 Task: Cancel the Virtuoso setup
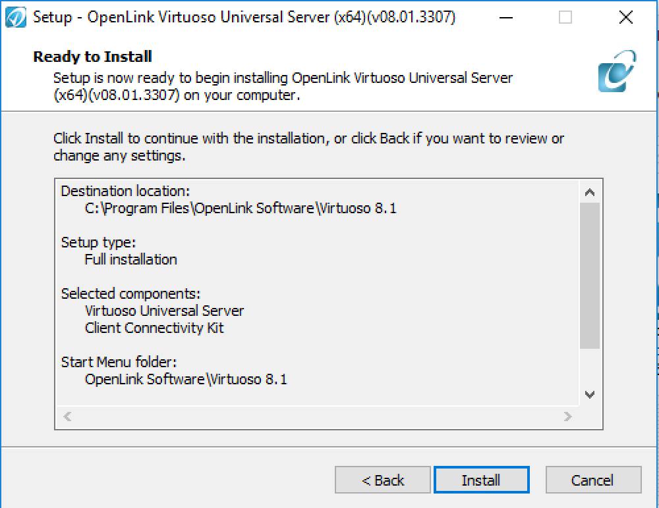593,480
